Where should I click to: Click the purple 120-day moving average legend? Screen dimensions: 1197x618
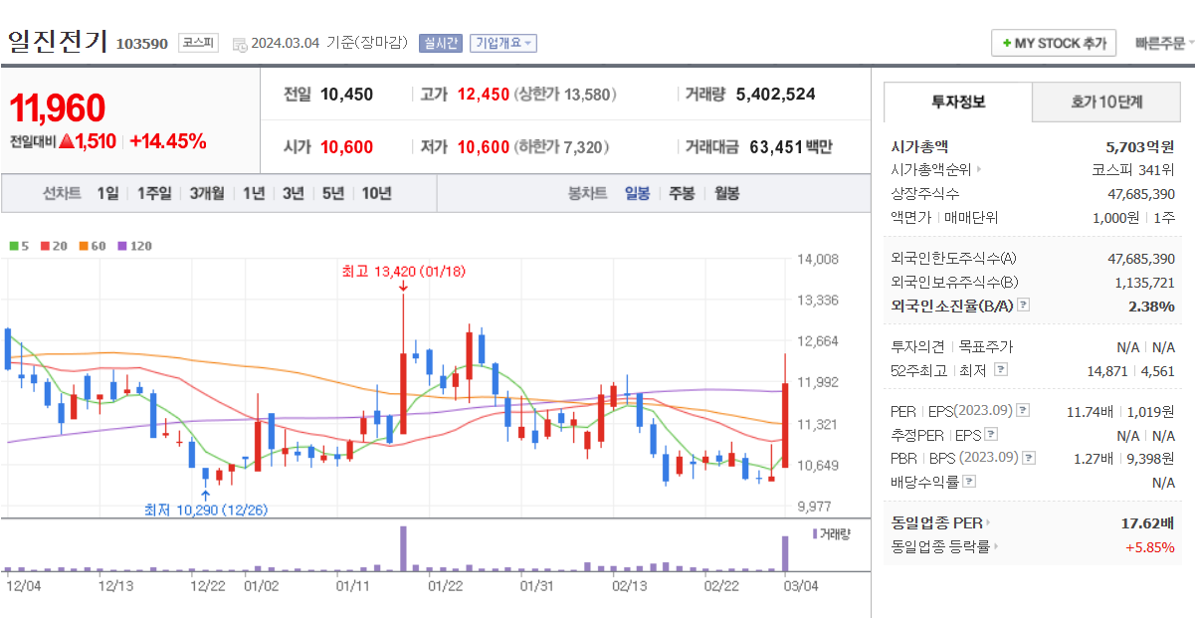(x=134, y=246)
